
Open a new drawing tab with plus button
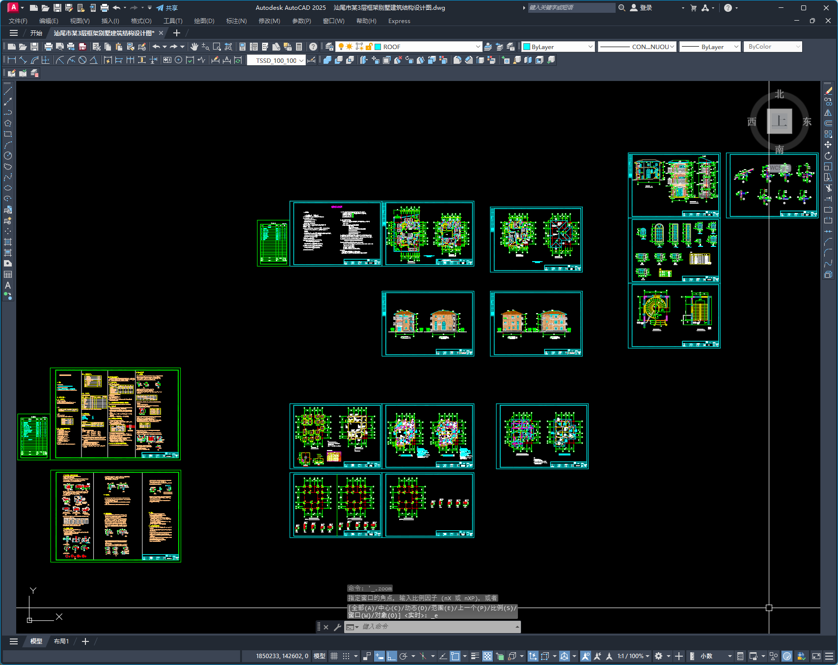(177, 33)
